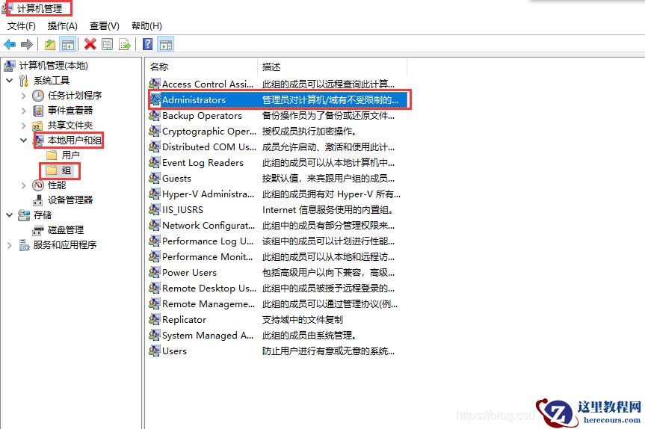Click the 设备管理器 tree icon
This screenshot has height=429, width=645.
38,200
